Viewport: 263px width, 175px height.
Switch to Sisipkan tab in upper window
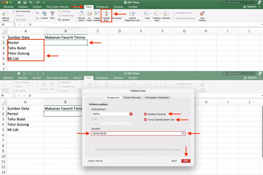[23, 7]
